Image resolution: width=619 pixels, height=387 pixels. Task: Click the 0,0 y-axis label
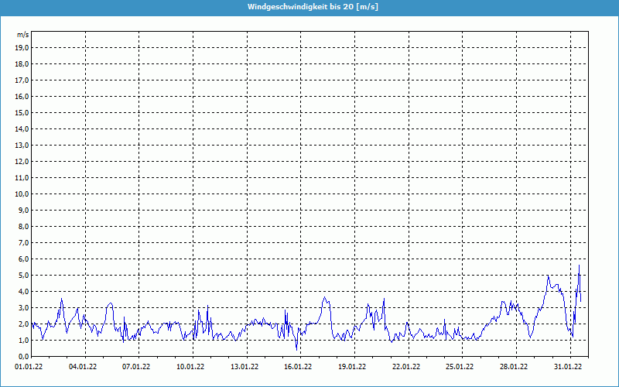(x=23, y=357)
